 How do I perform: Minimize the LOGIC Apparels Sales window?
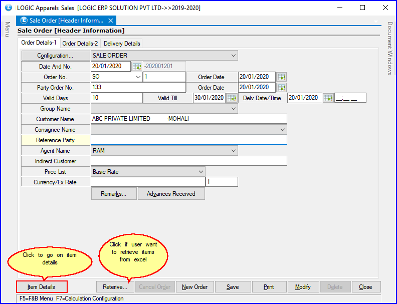click(x=340, y=8)
